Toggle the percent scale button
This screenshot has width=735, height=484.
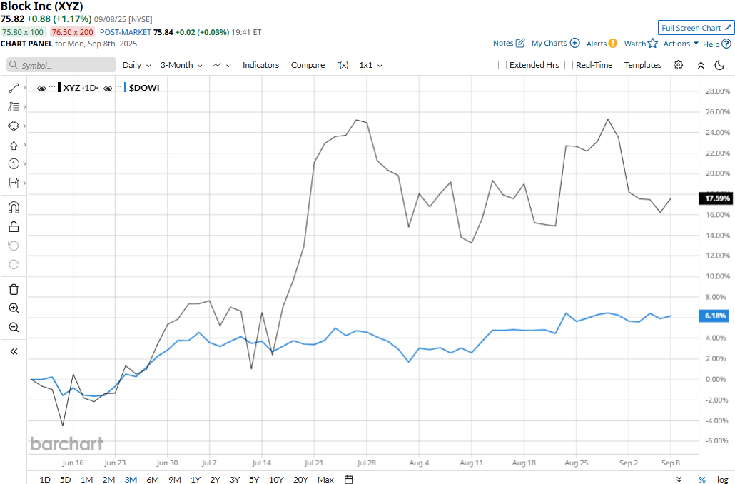(x=702, y=479)
